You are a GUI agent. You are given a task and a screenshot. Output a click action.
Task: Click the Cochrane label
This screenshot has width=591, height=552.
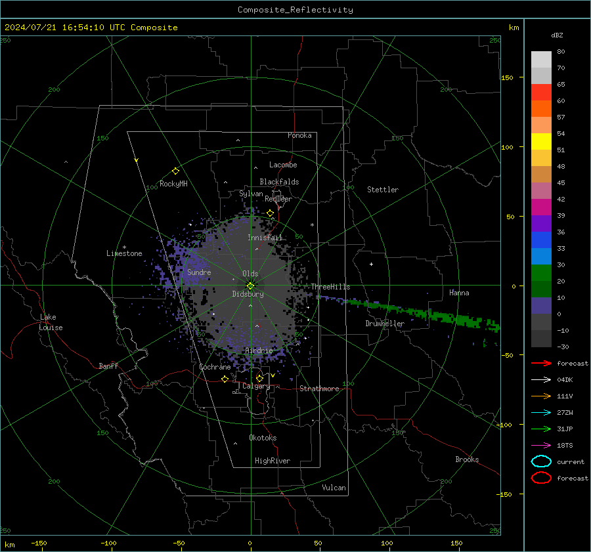pos(215,367)
